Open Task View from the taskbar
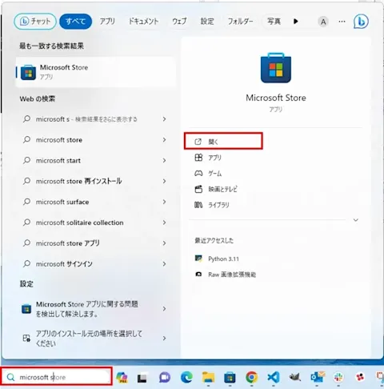Viewport: 384px width, 389px height. [142, 378]
